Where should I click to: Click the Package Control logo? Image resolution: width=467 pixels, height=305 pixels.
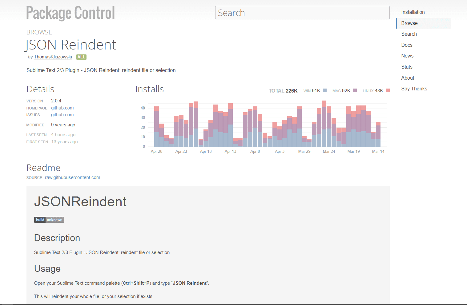(x=70, y=13)
